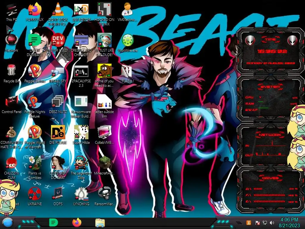The width and height of the screenshot is (305, 229).
Task: Click the TIME widget header
Action: pos(270,40)
